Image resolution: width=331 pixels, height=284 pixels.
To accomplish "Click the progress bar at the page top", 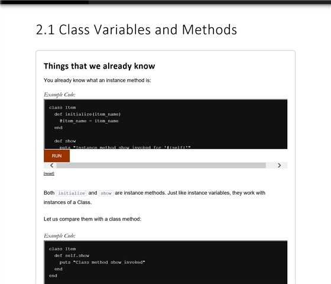I will tap(165, 2).
